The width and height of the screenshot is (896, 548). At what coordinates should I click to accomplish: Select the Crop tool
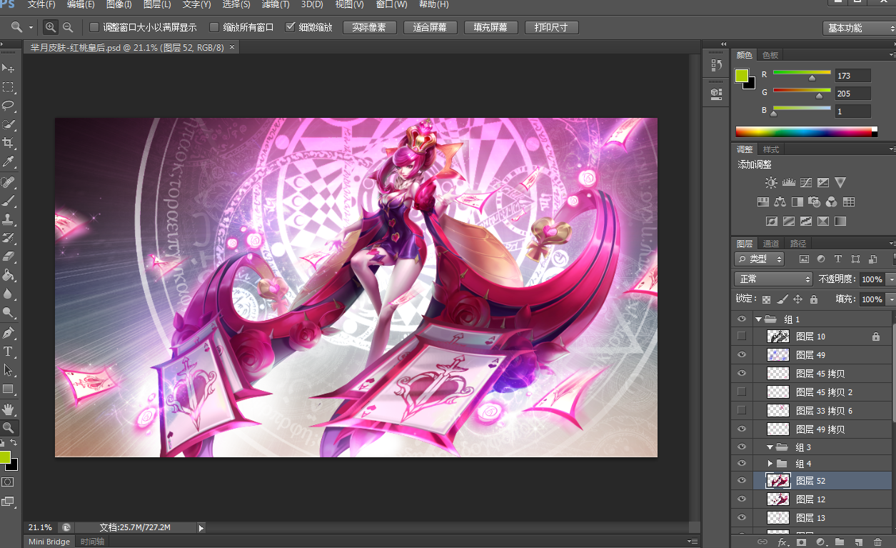8,143
